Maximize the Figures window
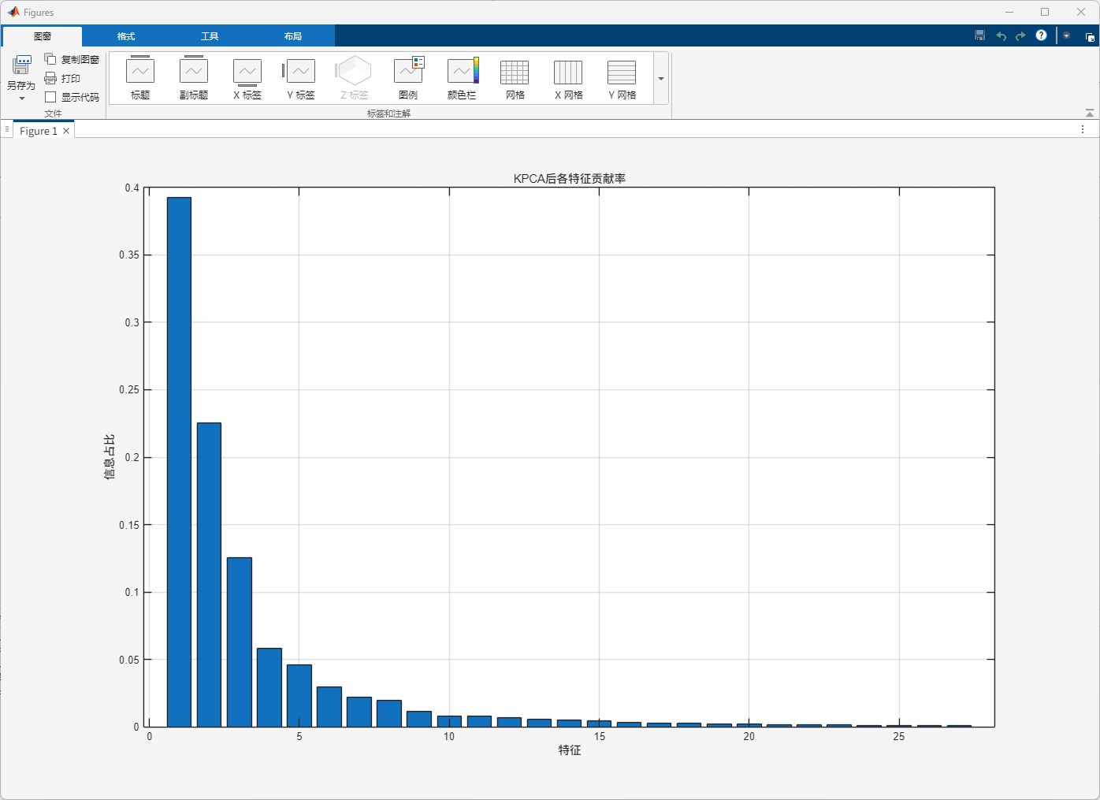Image resolution: width=1100 pixels, height=800 pixels. pos(1045,12)
